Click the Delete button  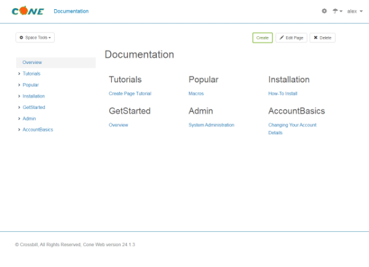pos(322,38)
